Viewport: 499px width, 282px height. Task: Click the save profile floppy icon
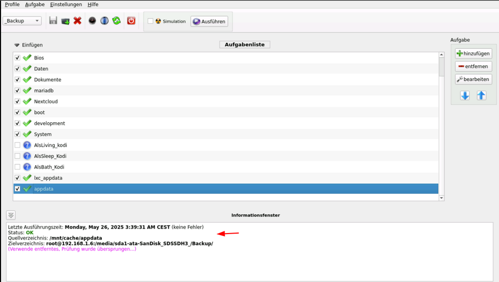click(x=53, y=20)
